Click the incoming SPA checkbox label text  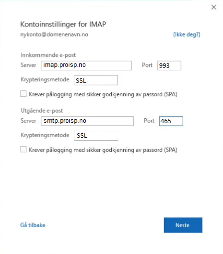pyautogui.click(x=103, y=94)
